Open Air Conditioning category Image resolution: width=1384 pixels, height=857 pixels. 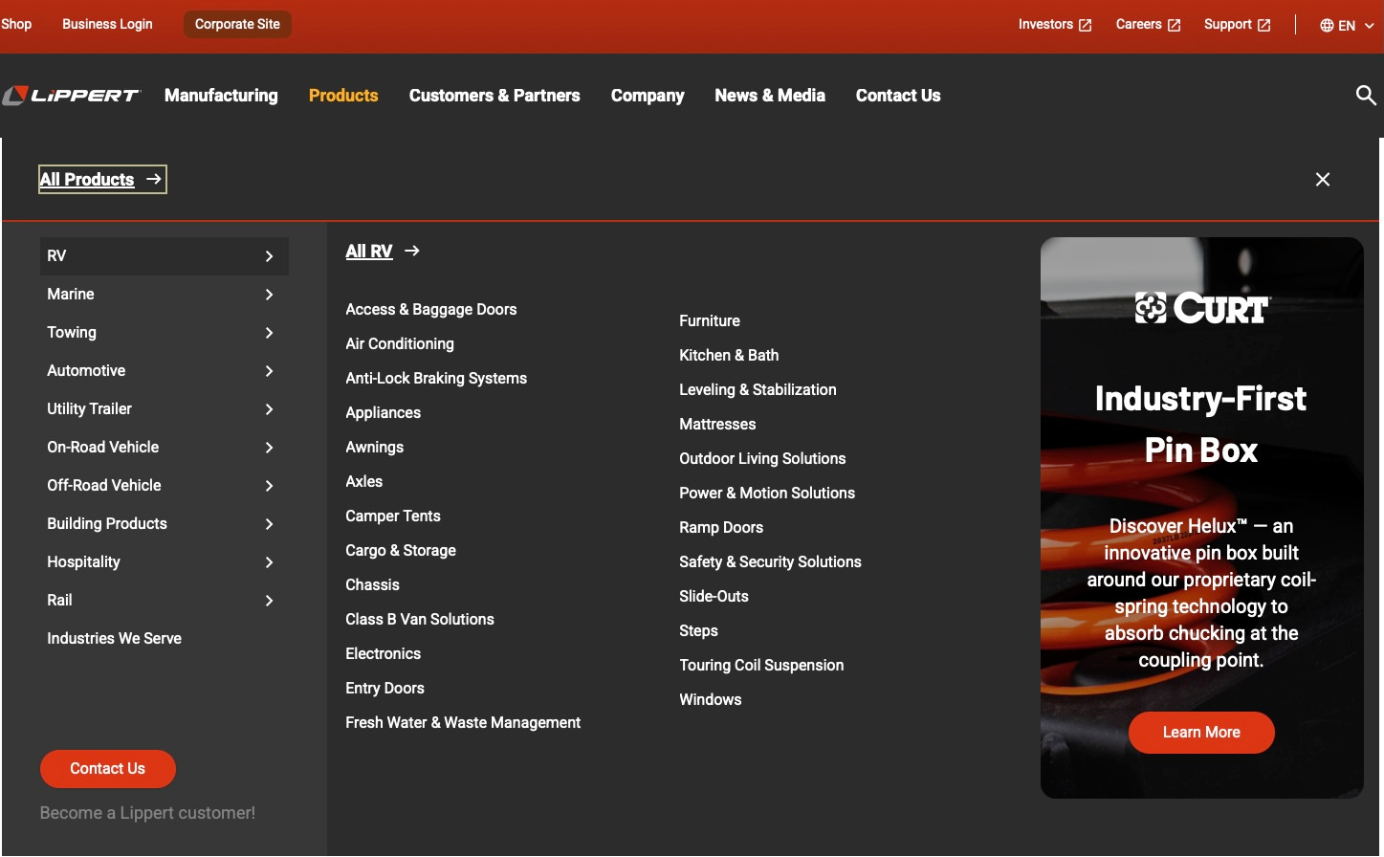pyautogui.click(x=400, y=343)
